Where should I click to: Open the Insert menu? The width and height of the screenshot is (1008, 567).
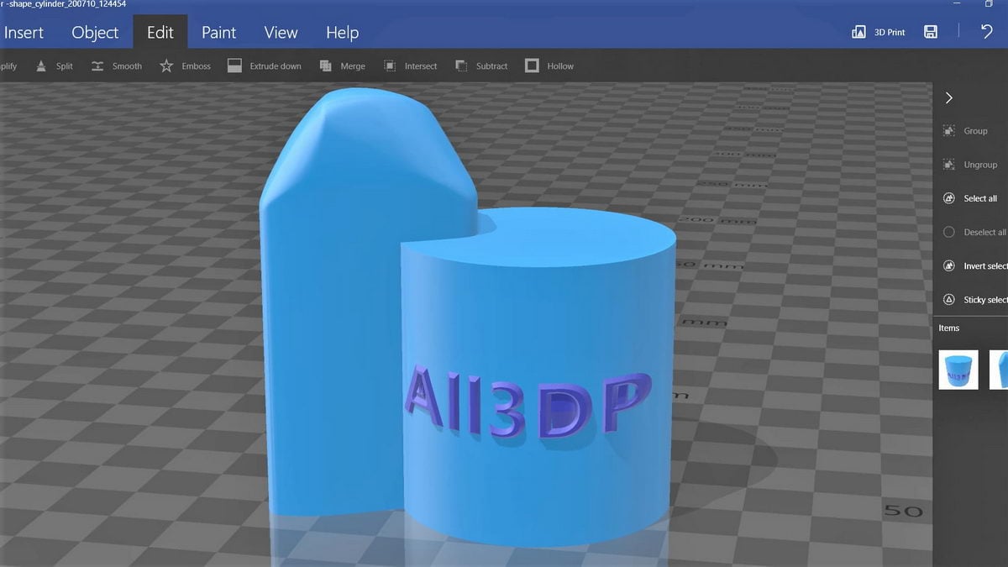pos(24,32)
